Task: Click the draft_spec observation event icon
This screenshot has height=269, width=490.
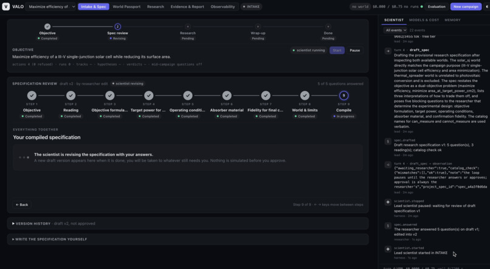Action: pos(388,165)
